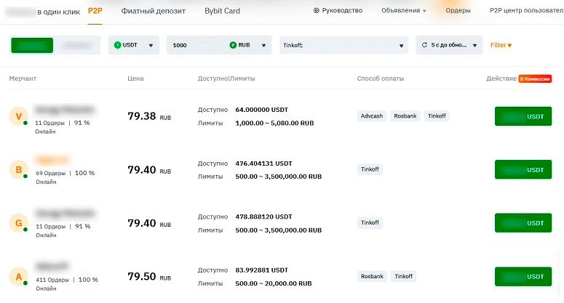Switch to the inactive gray trade-side toggle
The width and height of the screenshot is (564, 303).
coord(76,45)
